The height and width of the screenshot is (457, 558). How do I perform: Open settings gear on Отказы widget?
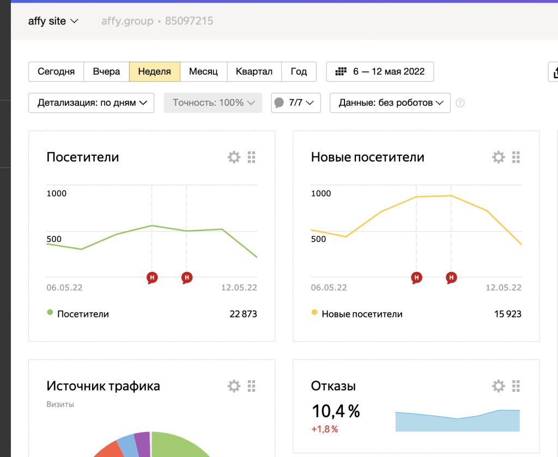pyautogui.click(x=498, y=386)
